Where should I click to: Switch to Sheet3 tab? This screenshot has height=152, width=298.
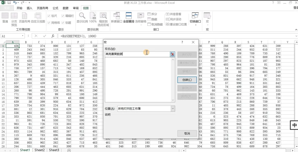(54, 150)
